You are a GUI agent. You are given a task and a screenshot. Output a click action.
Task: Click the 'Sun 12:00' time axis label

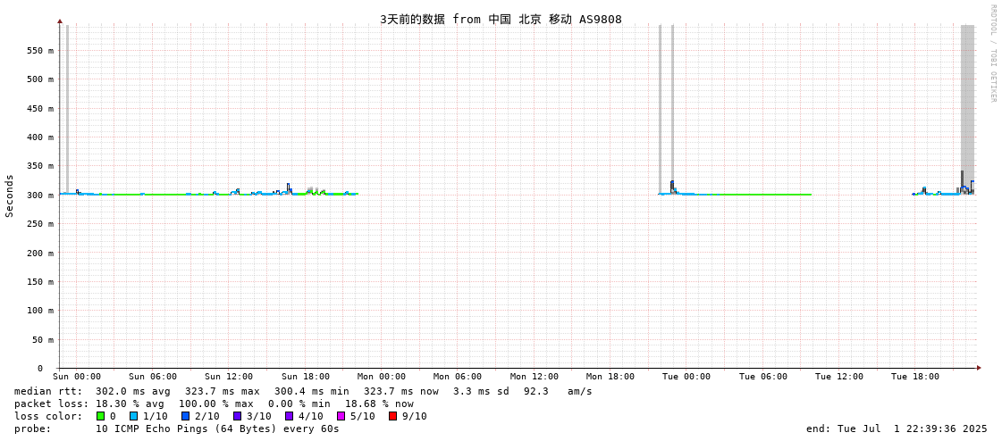(229, 377)
